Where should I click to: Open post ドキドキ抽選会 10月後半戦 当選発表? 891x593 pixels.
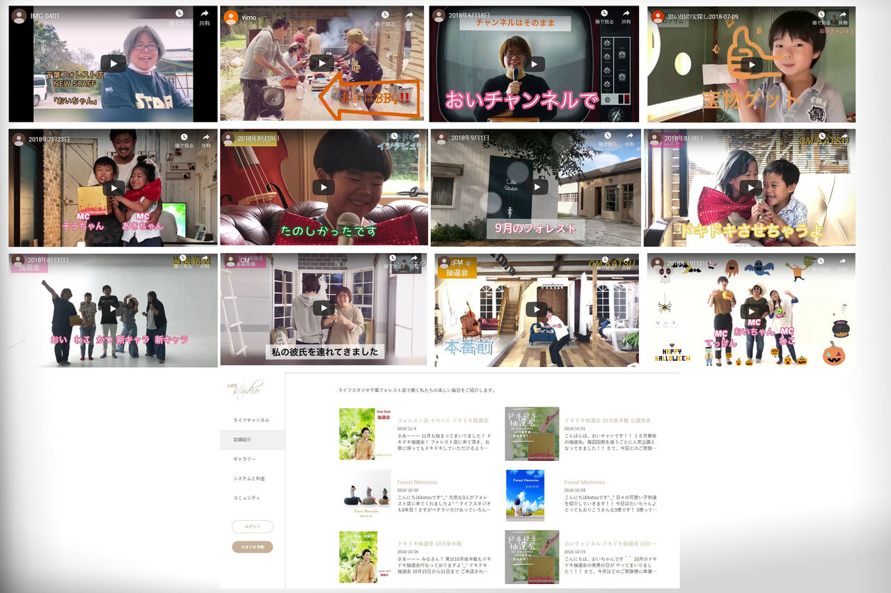point(608,421)
